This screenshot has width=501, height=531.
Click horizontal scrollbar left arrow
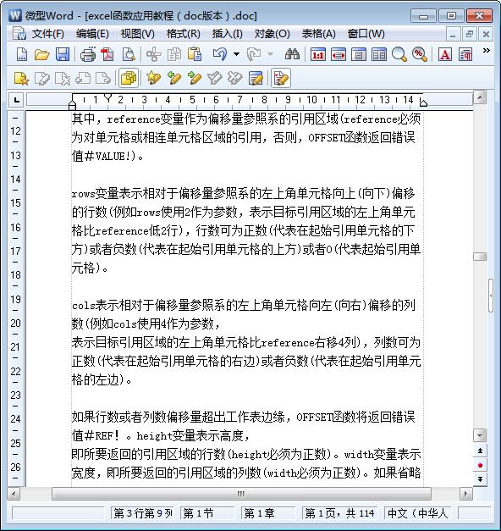14,494
